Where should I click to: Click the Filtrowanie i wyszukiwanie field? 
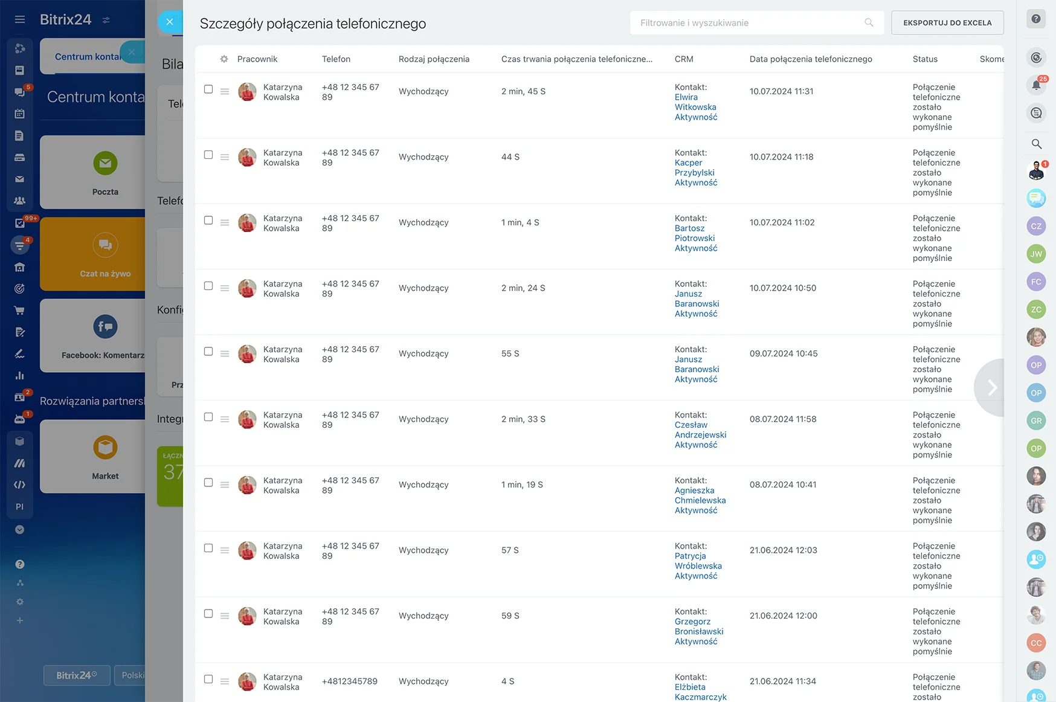pos(749,23)
